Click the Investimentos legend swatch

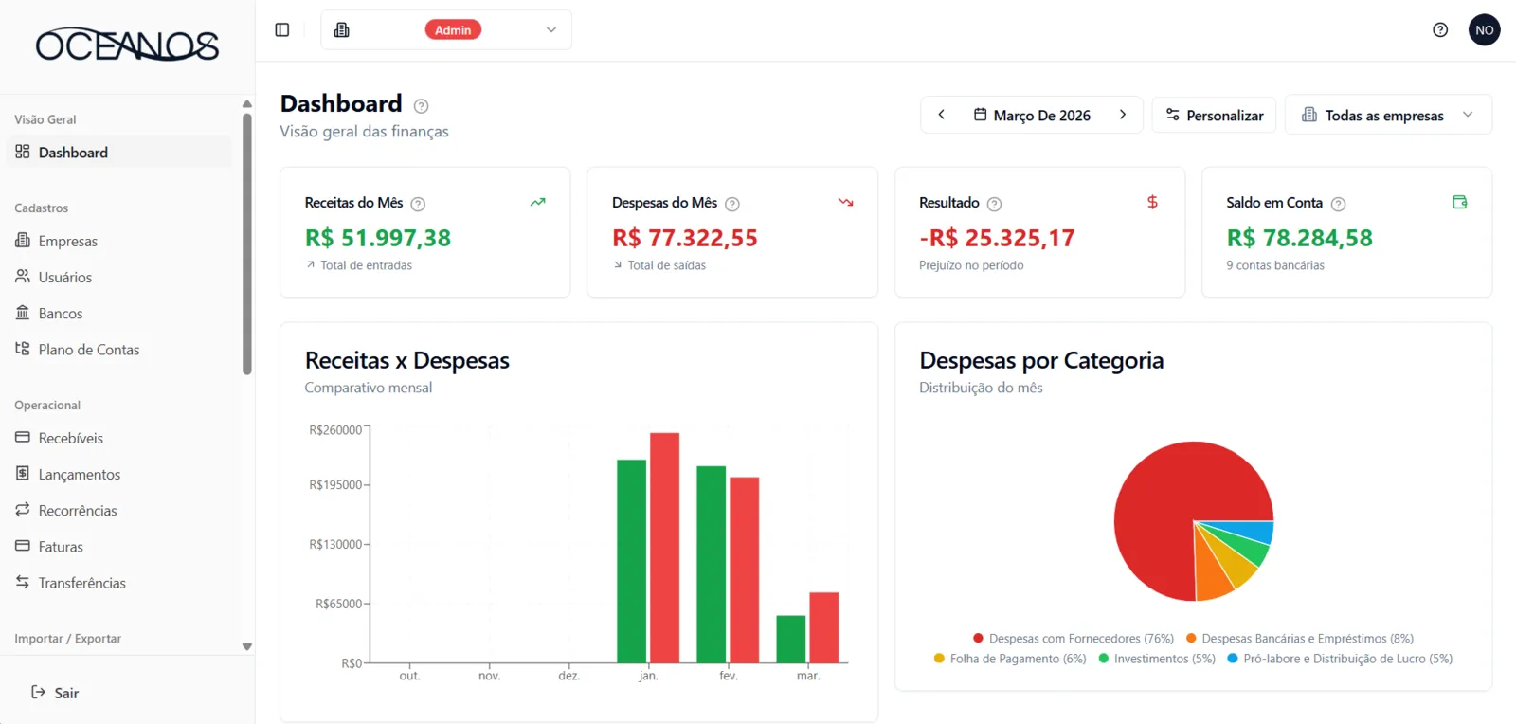[x=1103, y=659]
